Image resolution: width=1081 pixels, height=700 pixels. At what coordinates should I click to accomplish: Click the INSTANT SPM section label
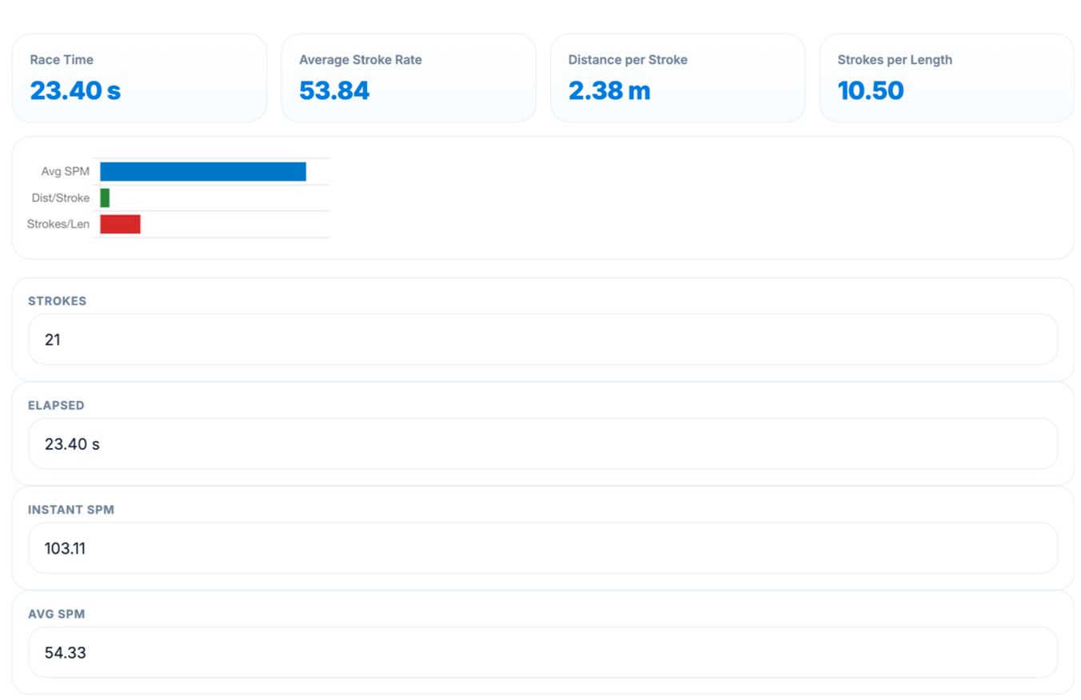71,510
